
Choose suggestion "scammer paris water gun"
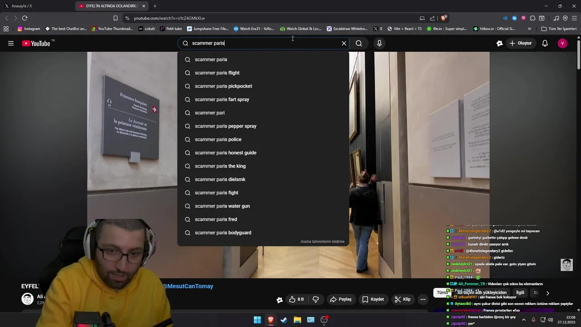263,206
